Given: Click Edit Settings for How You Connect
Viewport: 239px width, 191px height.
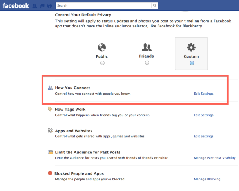Looking at the screenshot, I should pos(204,94).
